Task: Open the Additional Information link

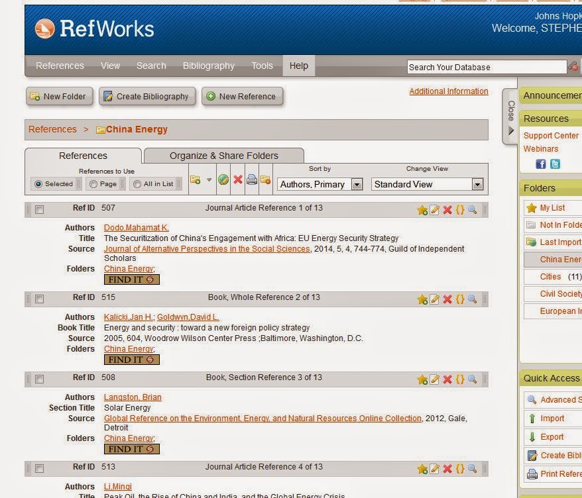Action: coord(449,91)
